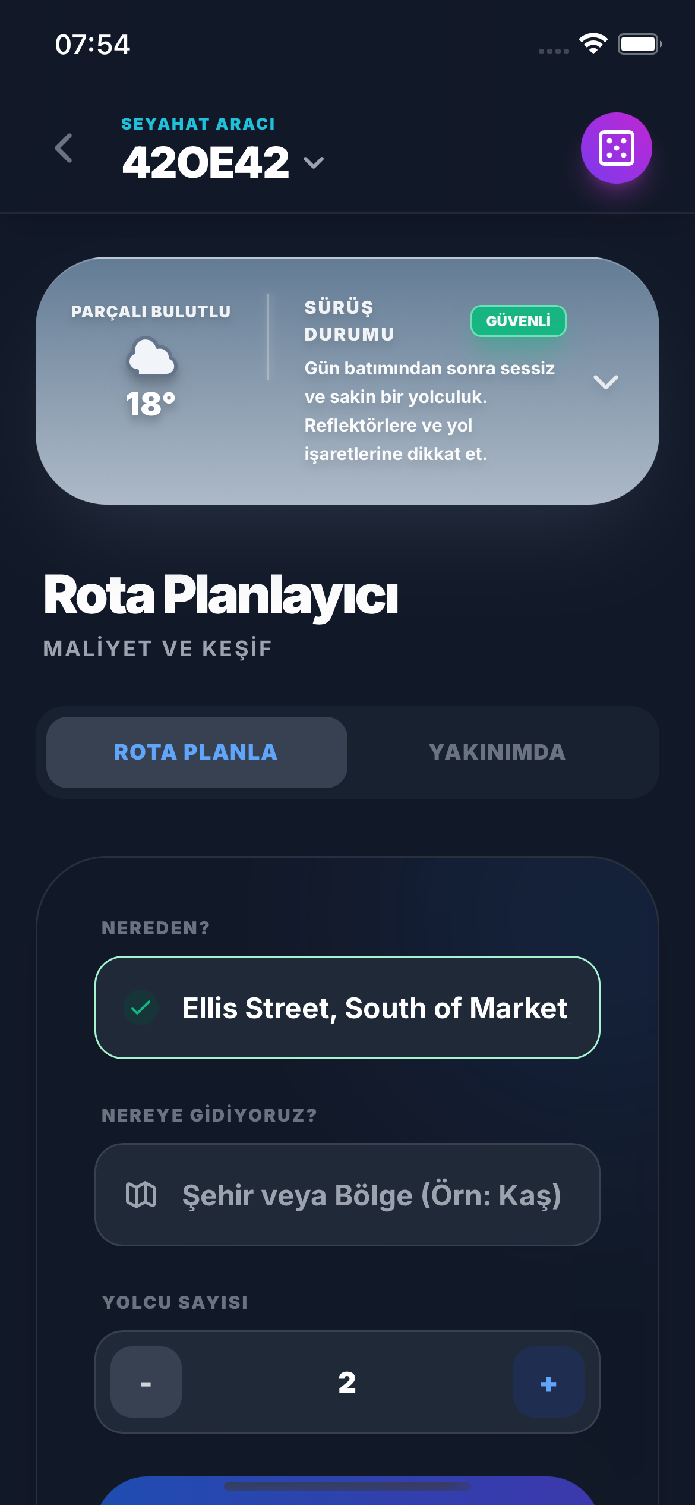Tap the Wi-Fi status icon

point(593,43)
